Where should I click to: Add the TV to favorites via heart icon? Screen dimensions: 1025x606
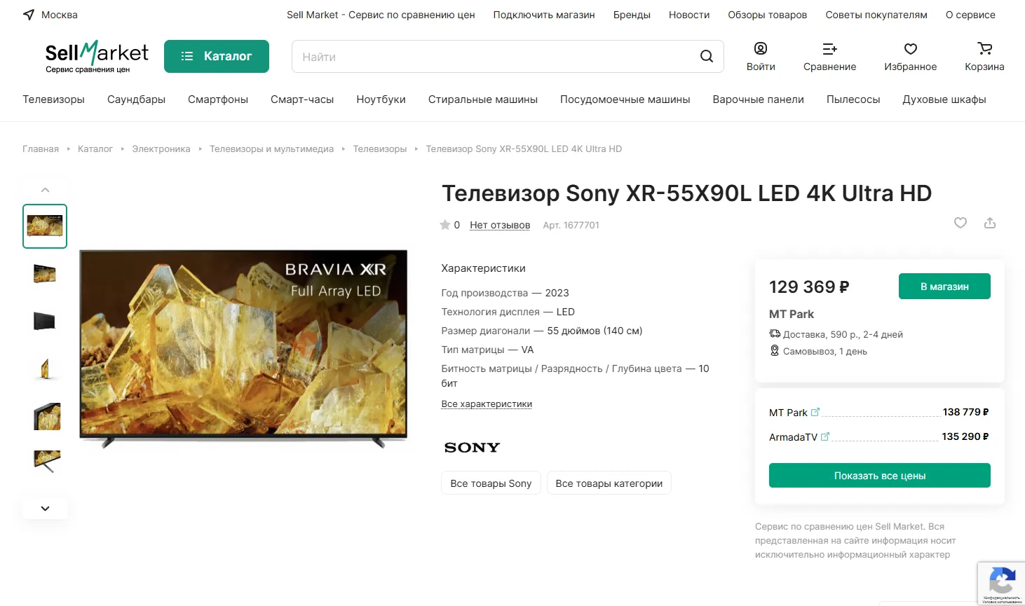click(960, 223)
